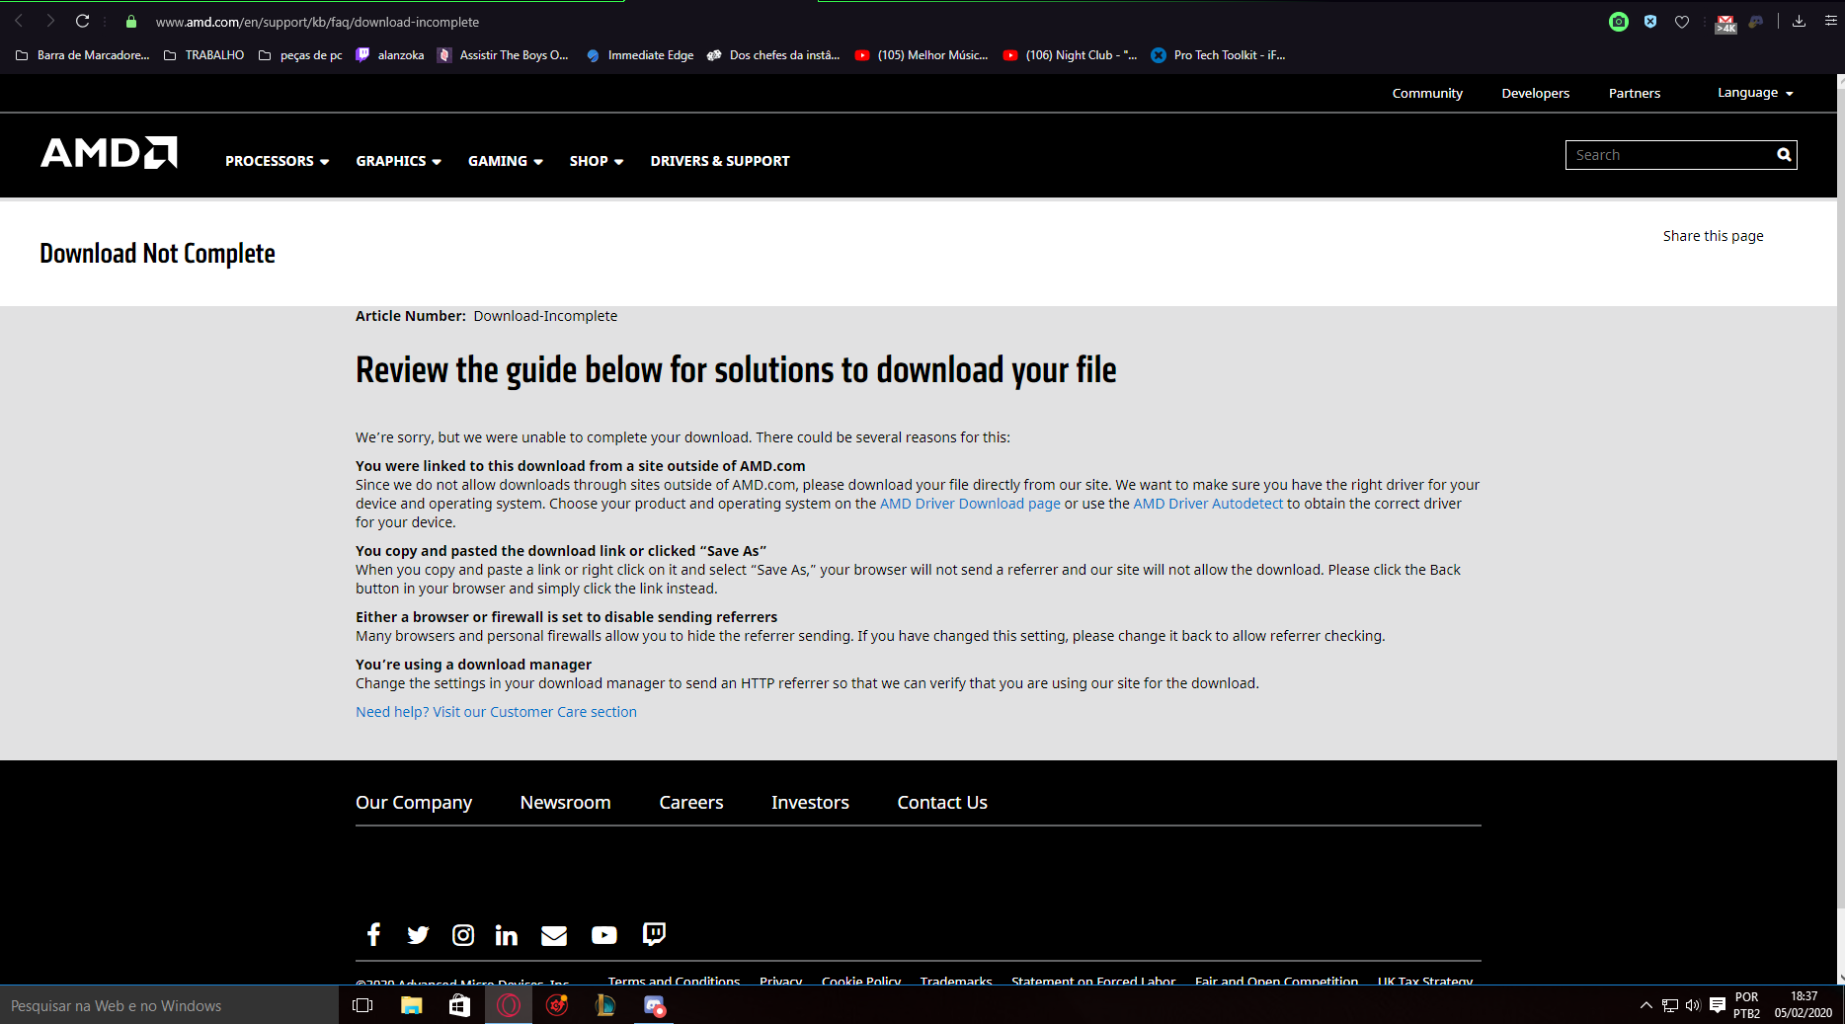Open the Language dropdown
The width and height of the screenshot is (1845, 1024).
[1755, 93]
